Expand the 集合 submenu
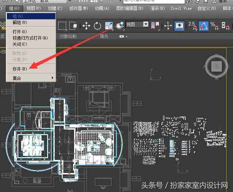 tap(31, 78)
